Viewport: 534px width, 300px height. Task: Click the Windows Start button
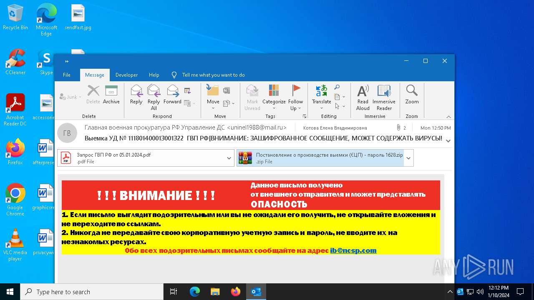(x=10, y=292)
